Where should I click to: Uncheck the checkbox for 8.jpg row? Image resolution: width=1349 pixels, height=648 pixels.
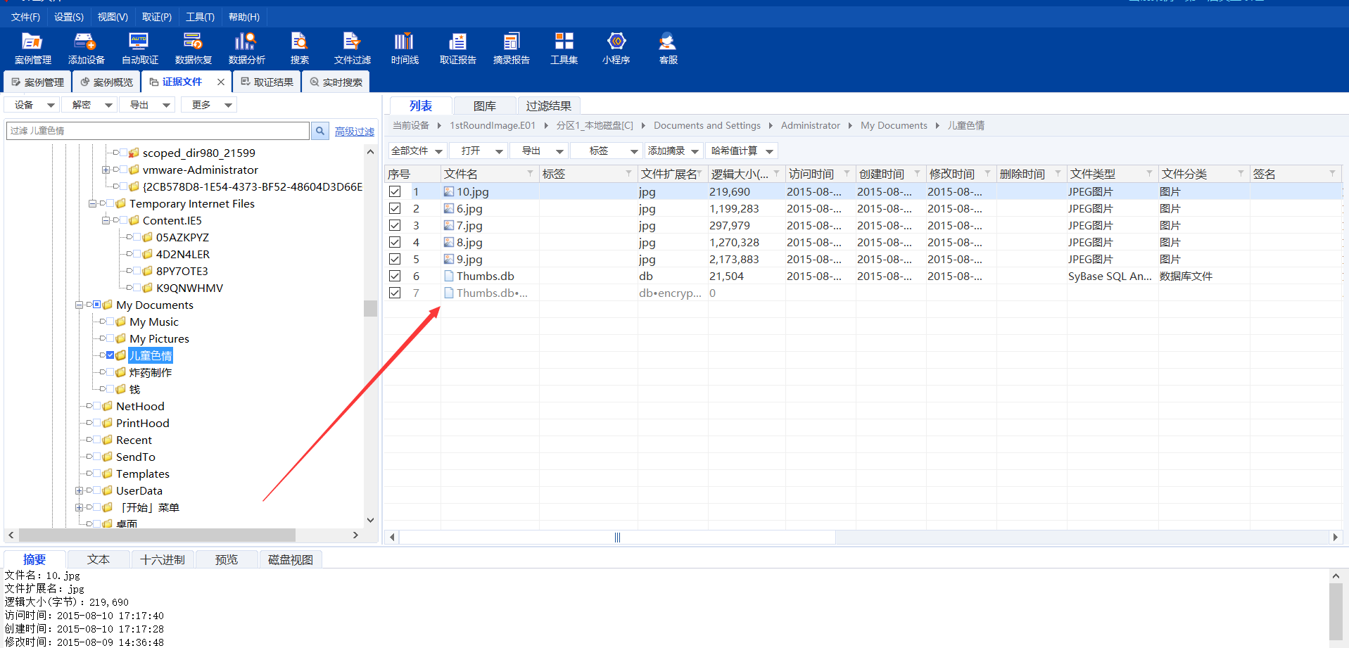(395, 242)
